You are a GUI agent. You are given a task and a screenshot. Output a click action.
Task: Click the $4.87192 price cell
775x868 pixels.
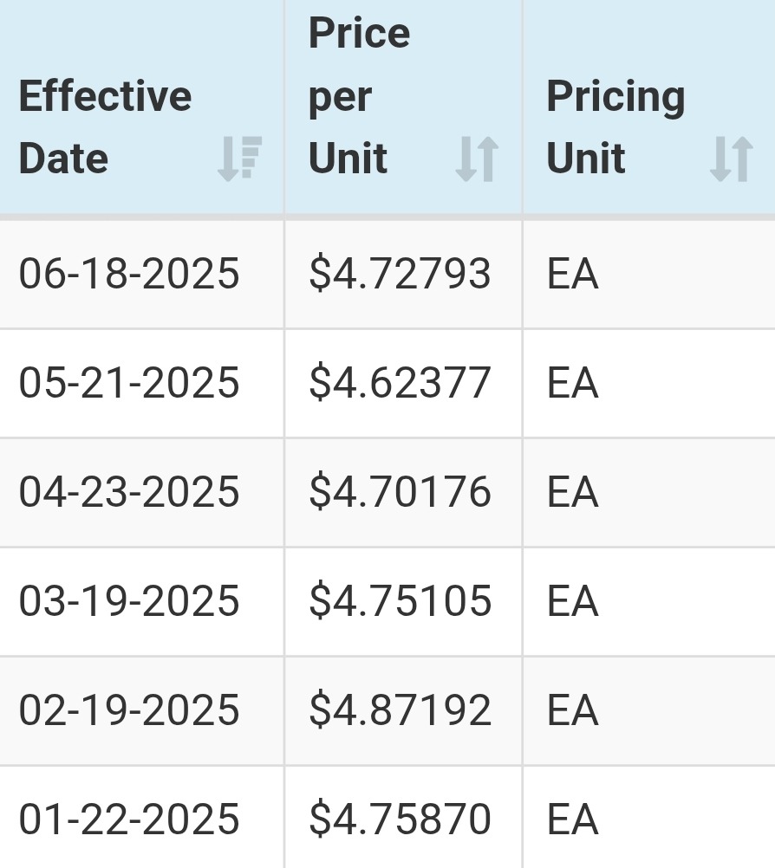click(x=400, y=710)
